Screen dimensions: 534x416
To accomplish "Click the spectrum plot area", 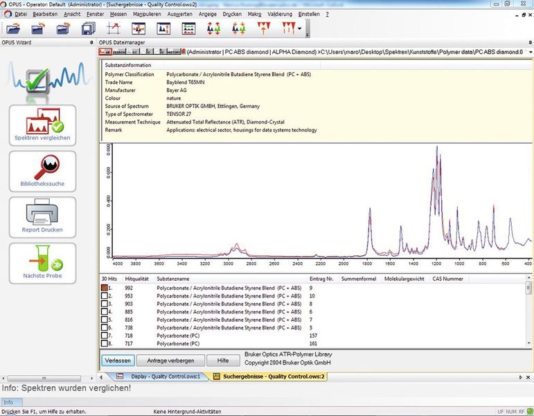I will pos(322,201).
